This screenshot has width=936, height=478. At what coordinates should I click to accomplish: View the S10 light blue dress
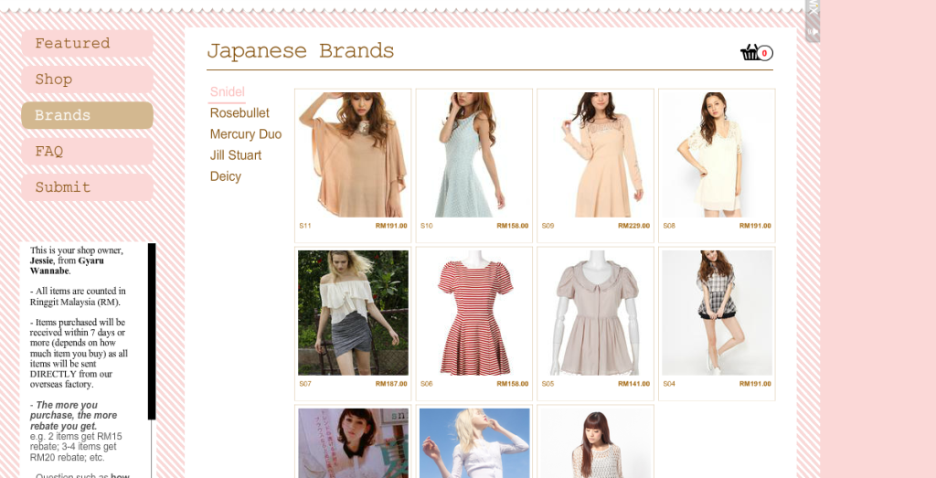coord(473,155)
